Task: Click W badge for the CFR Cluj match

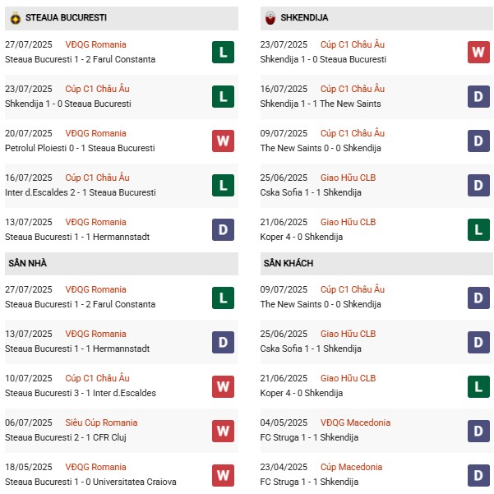Action: point(223,430)
